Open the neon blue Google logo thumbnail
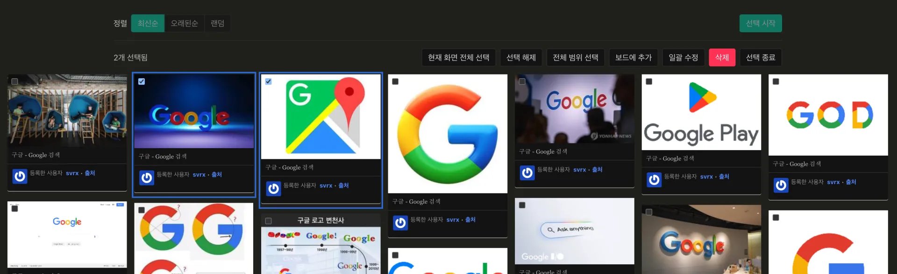Viewport: 897px width, 274px height. pos(194,111)
